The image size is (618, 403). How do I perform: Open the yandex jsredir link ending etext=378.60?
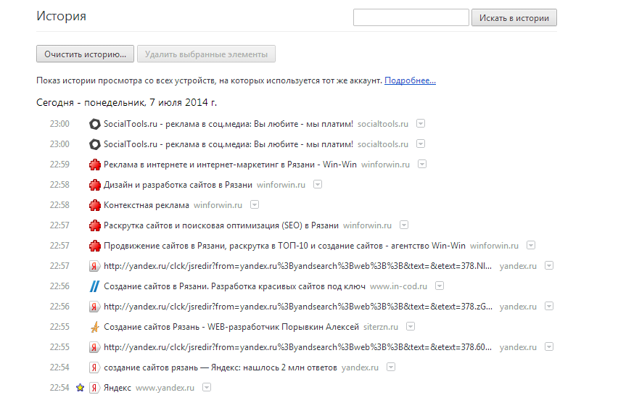[297, 347]
